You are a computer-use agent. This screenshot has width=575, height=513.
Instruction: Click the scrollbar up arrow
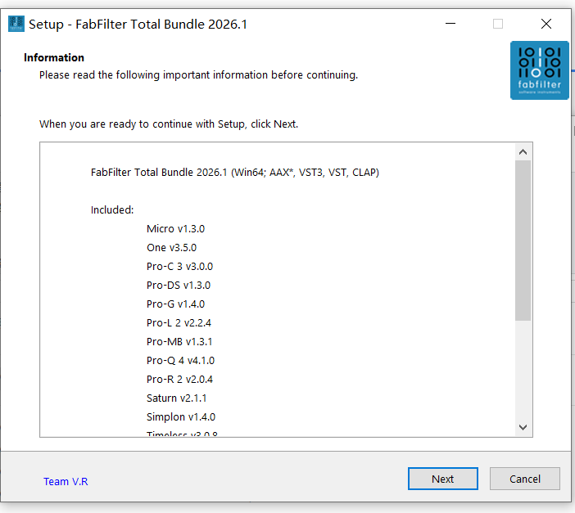(x=523, y=151)
